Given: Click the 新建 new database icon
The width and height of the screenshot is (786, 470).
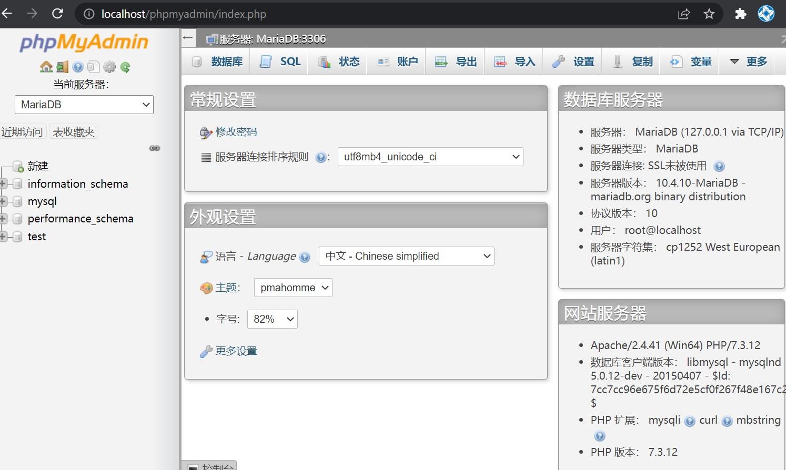Looking at the screenshot, I should pyautogui.click(x=17, y=167).
